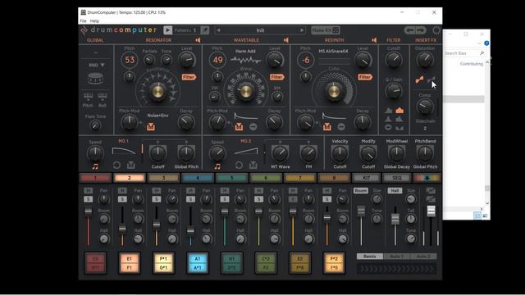The height and width of the screenshot is (295, 525).
Task: Open MG 2 WT Wave destination selector
Action: click(x=281, y=166)
